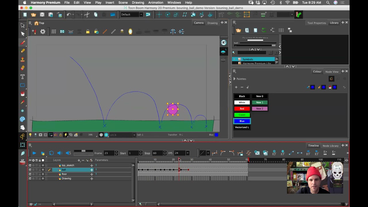The height and width of the screenshot is (207, 368).
Task: Click the Bluetooth icon in menu bar
Action: click(280, 3)
